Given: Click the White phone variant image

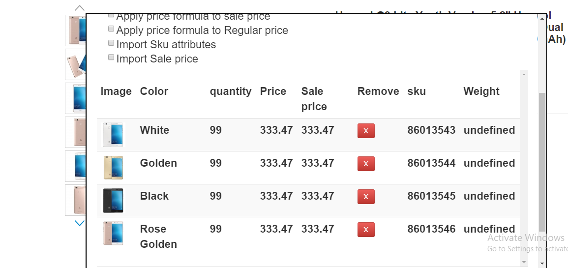Looking at the screenshot, I should click(113, 135).
